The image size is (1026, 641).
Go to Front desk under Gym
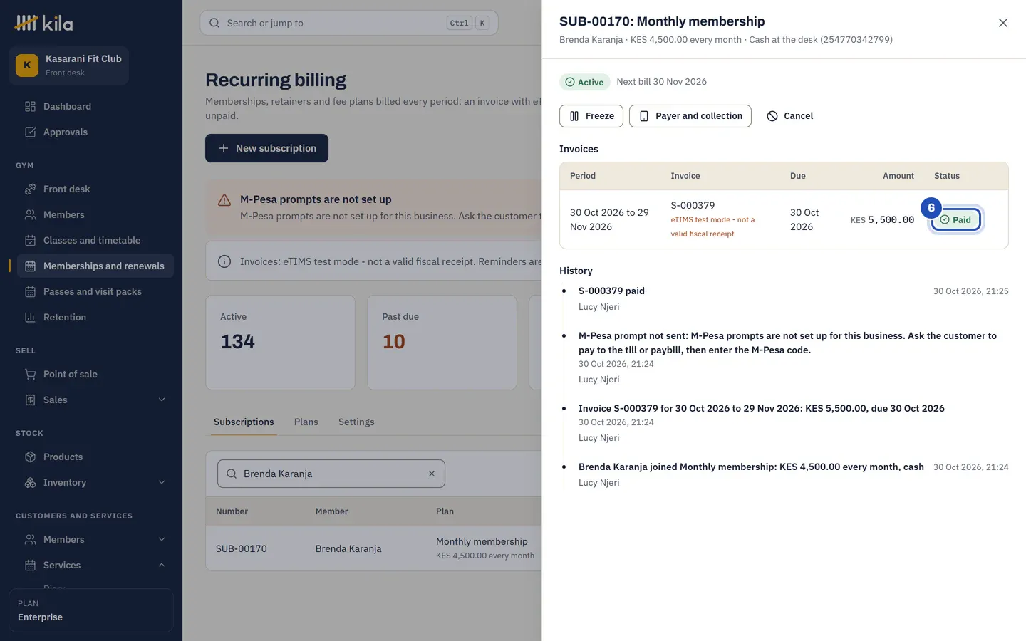click(x=95, y=189)
